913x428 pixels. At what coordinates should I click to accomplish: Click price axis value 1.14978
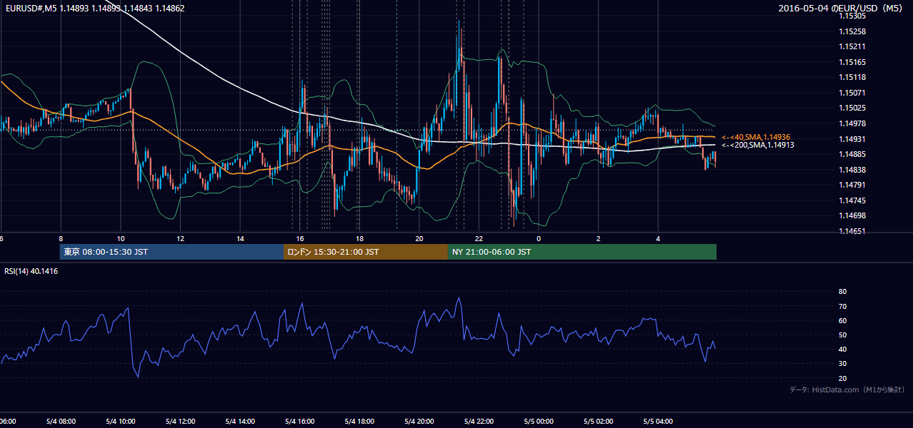pos(852,123)
